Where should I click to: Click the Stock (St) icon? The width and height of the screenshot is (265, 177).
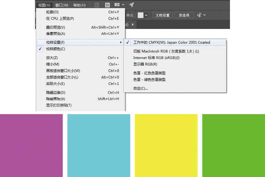coord(107,5)
